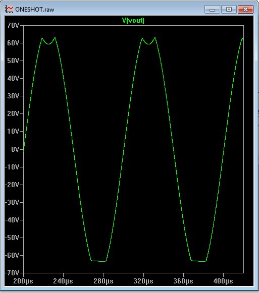
Task: Click the first positive waveform peak dip
Action: click(x=48, y=44)
